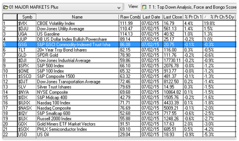The width and height of the screenshot is (239, 141).
Task: Sort by the Name column header
Action: pyautogui.click(x=78, y=17)
